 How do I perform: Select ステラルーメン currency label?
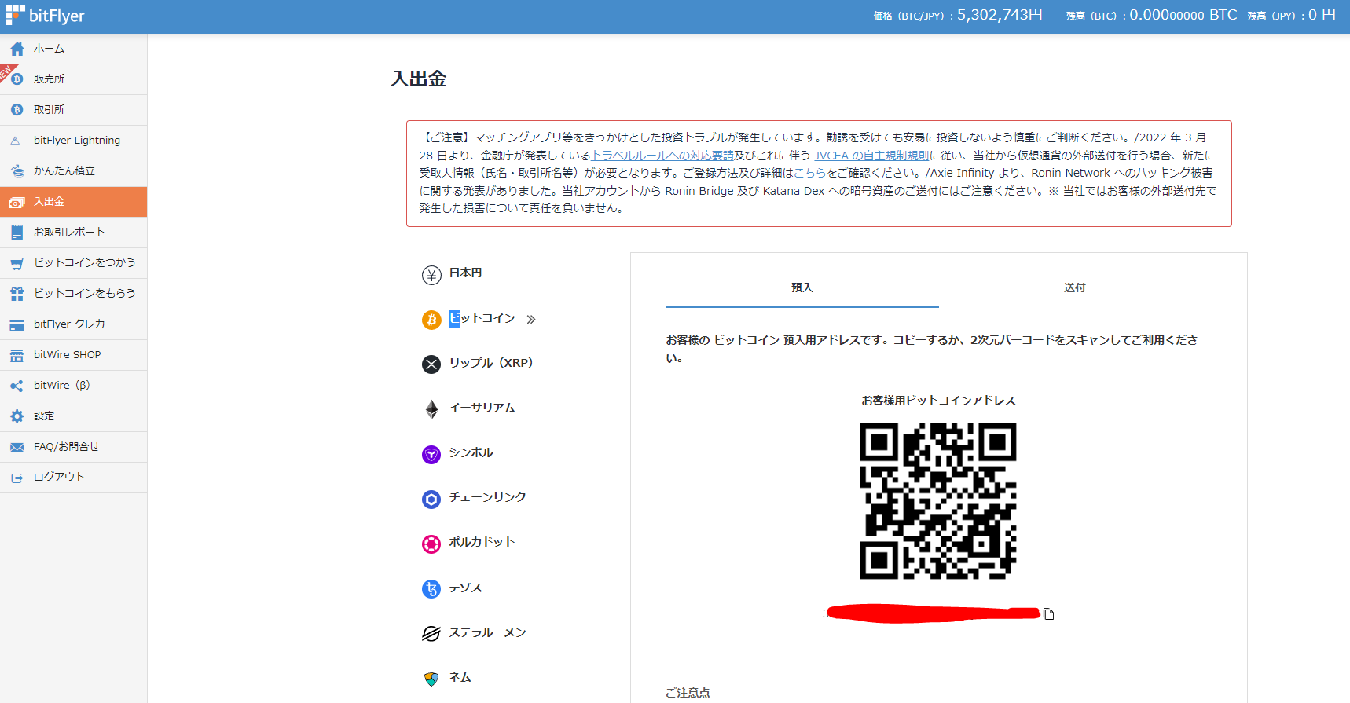pyautogui.click(x=487, y=632)
